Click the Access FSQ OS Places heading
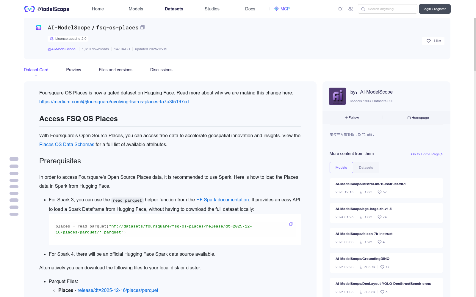This screenshot has width=476, height=297. tap(79, 119)
